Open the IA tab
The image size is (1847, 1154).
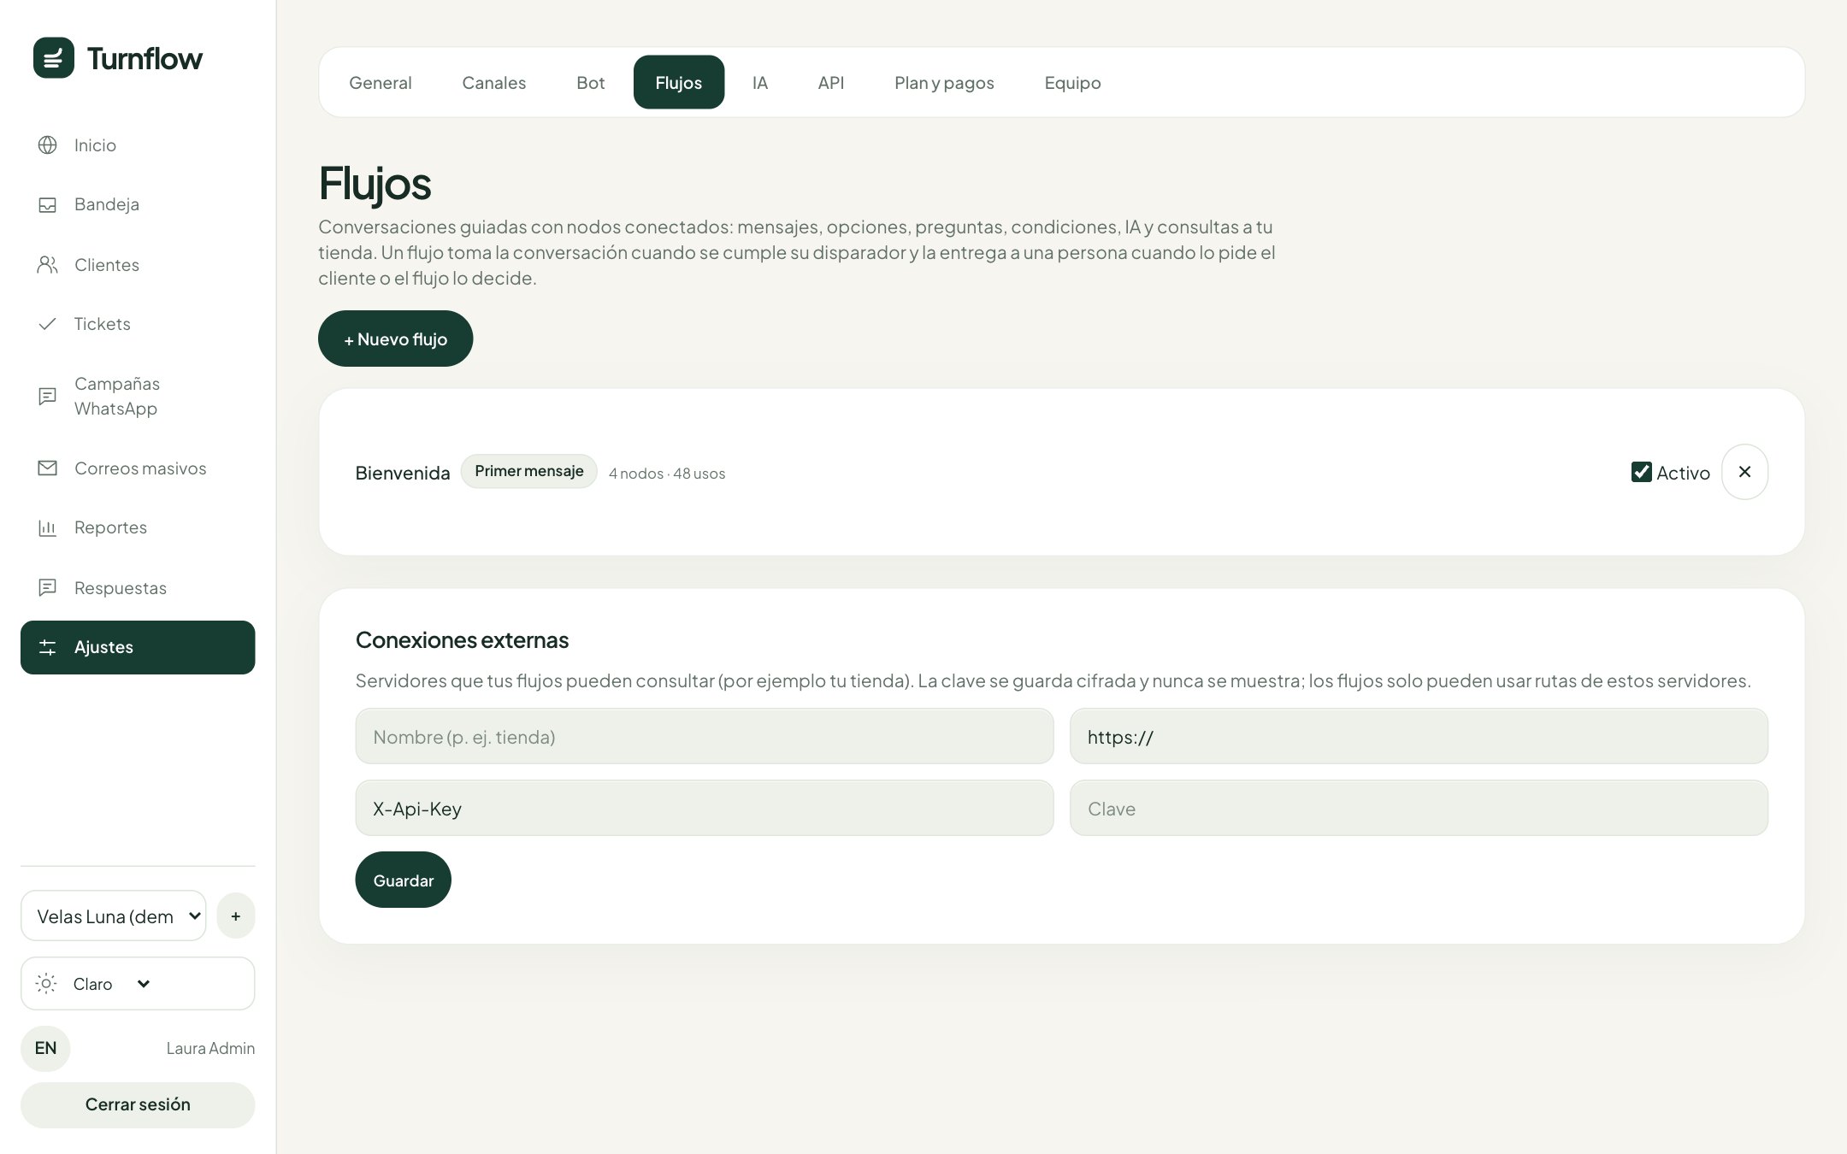(x=760, y=83)
